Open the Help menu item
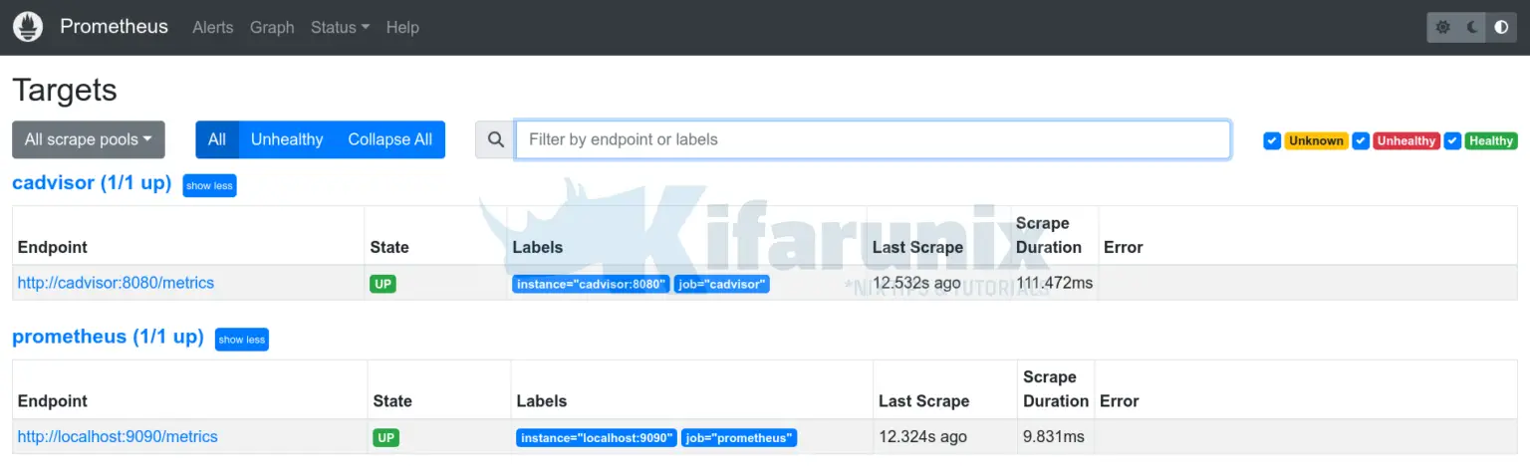1530x472 pixels. pos(402,28)
